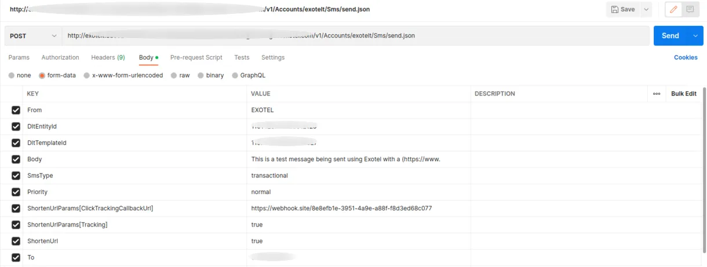The width and height of the screenshot is (707, 267).
Task: Click the ShortenUrl true value
Action: [x=359, y=241]
